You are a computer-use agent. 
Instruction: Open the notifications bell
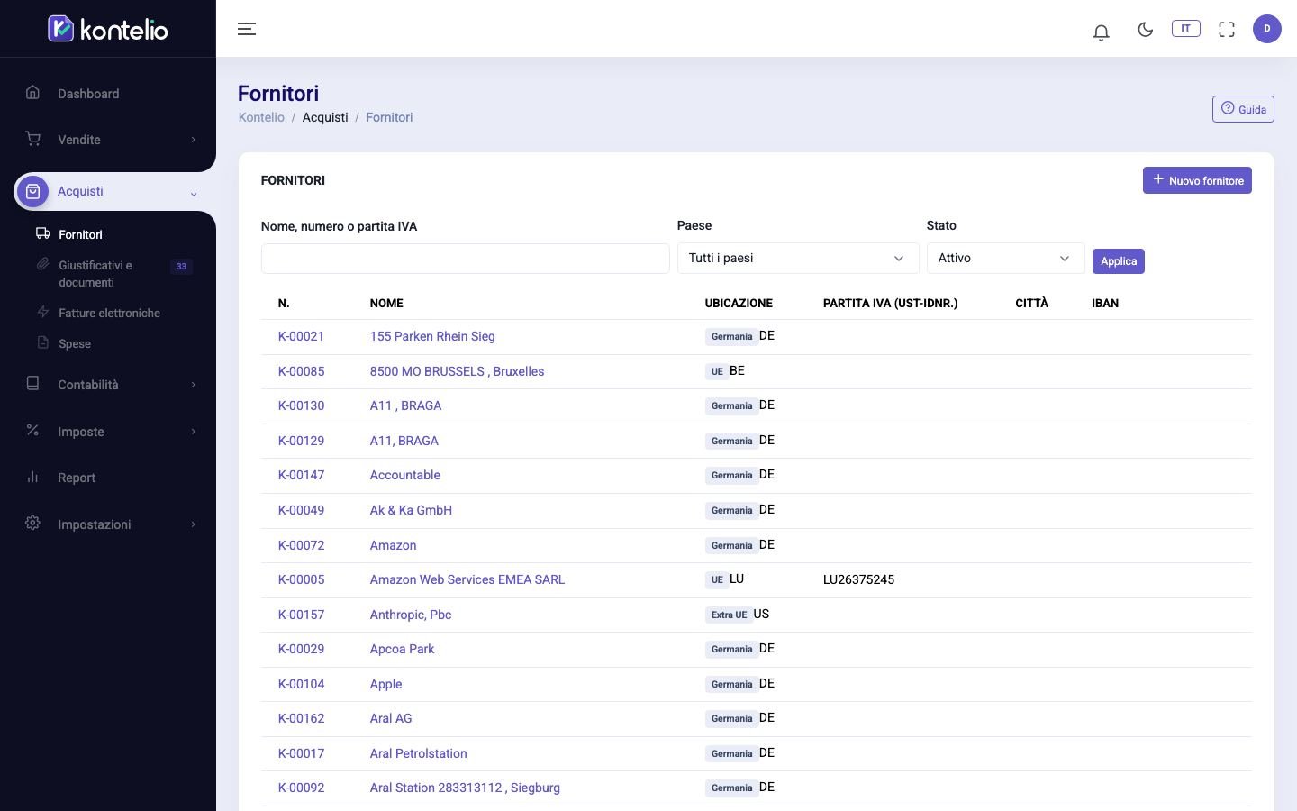1101,32
